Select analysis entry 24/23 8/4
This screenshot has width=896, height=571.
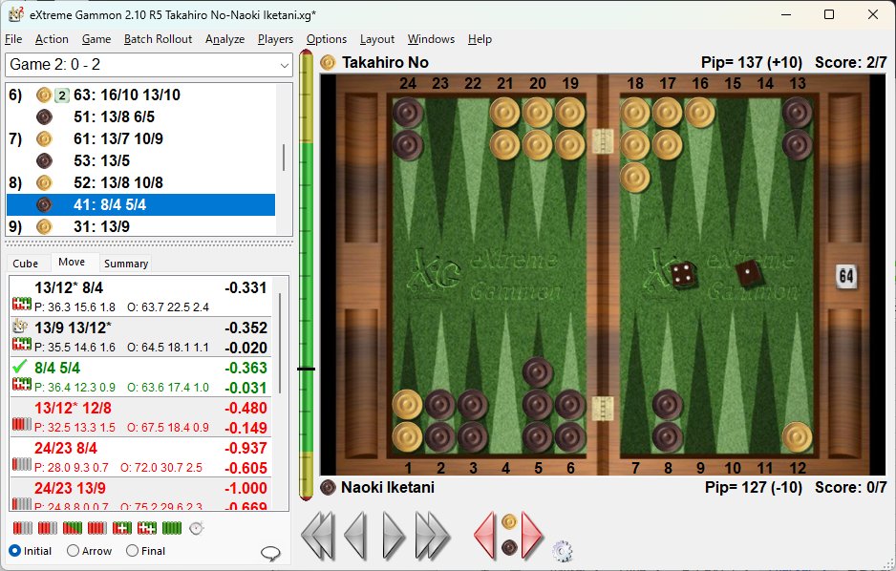point(141,457)
